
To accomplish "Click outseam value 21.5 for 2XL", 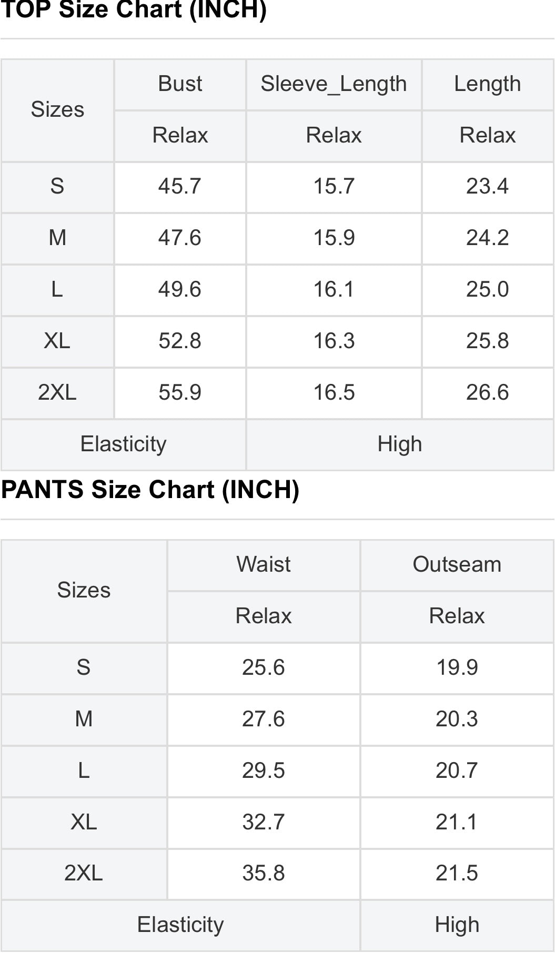I will pos(457,874).
